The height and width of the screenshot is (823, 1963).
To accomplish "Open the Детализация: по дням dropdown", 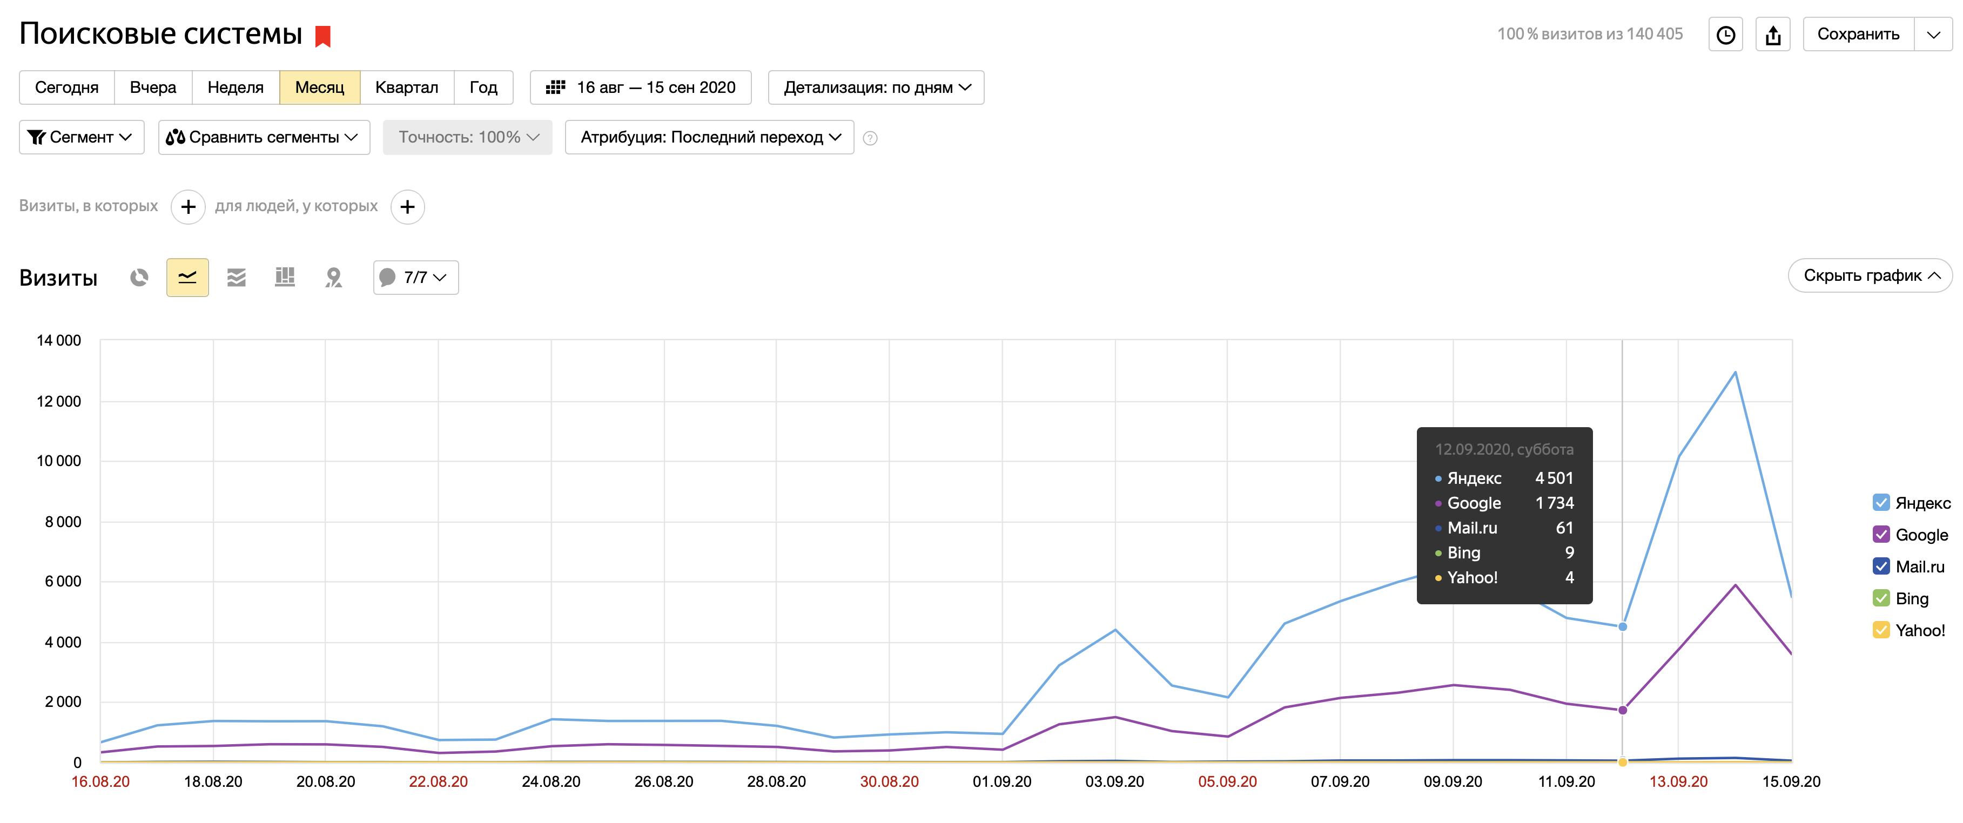I will pos(876,87).
